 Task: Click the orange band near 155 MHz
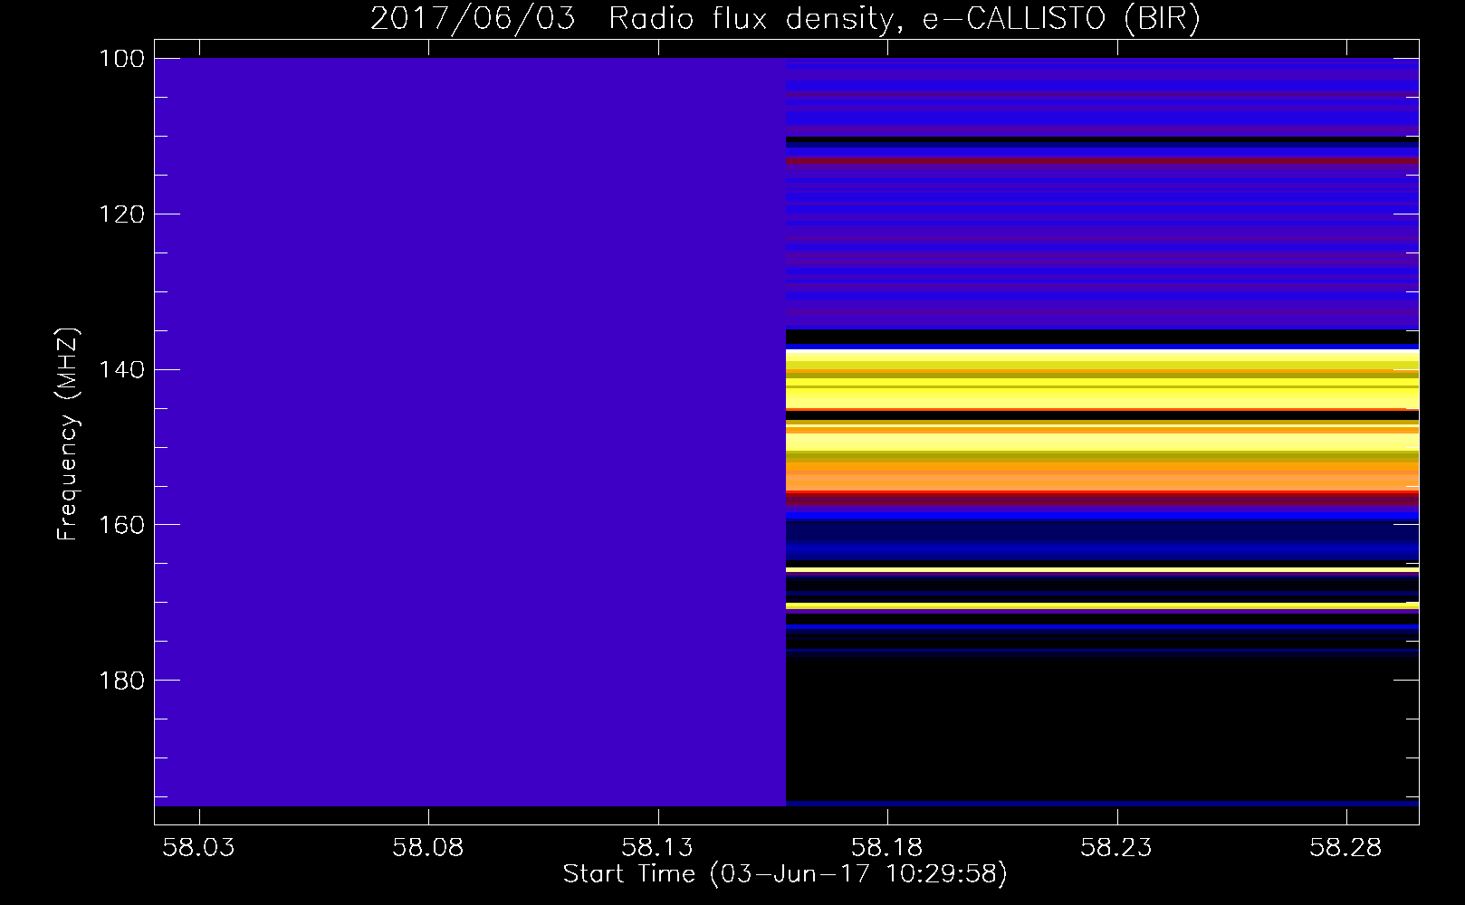coord(1102,477)
